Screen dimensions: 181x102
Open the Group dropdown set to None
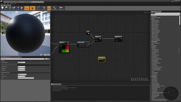point(22,75)
